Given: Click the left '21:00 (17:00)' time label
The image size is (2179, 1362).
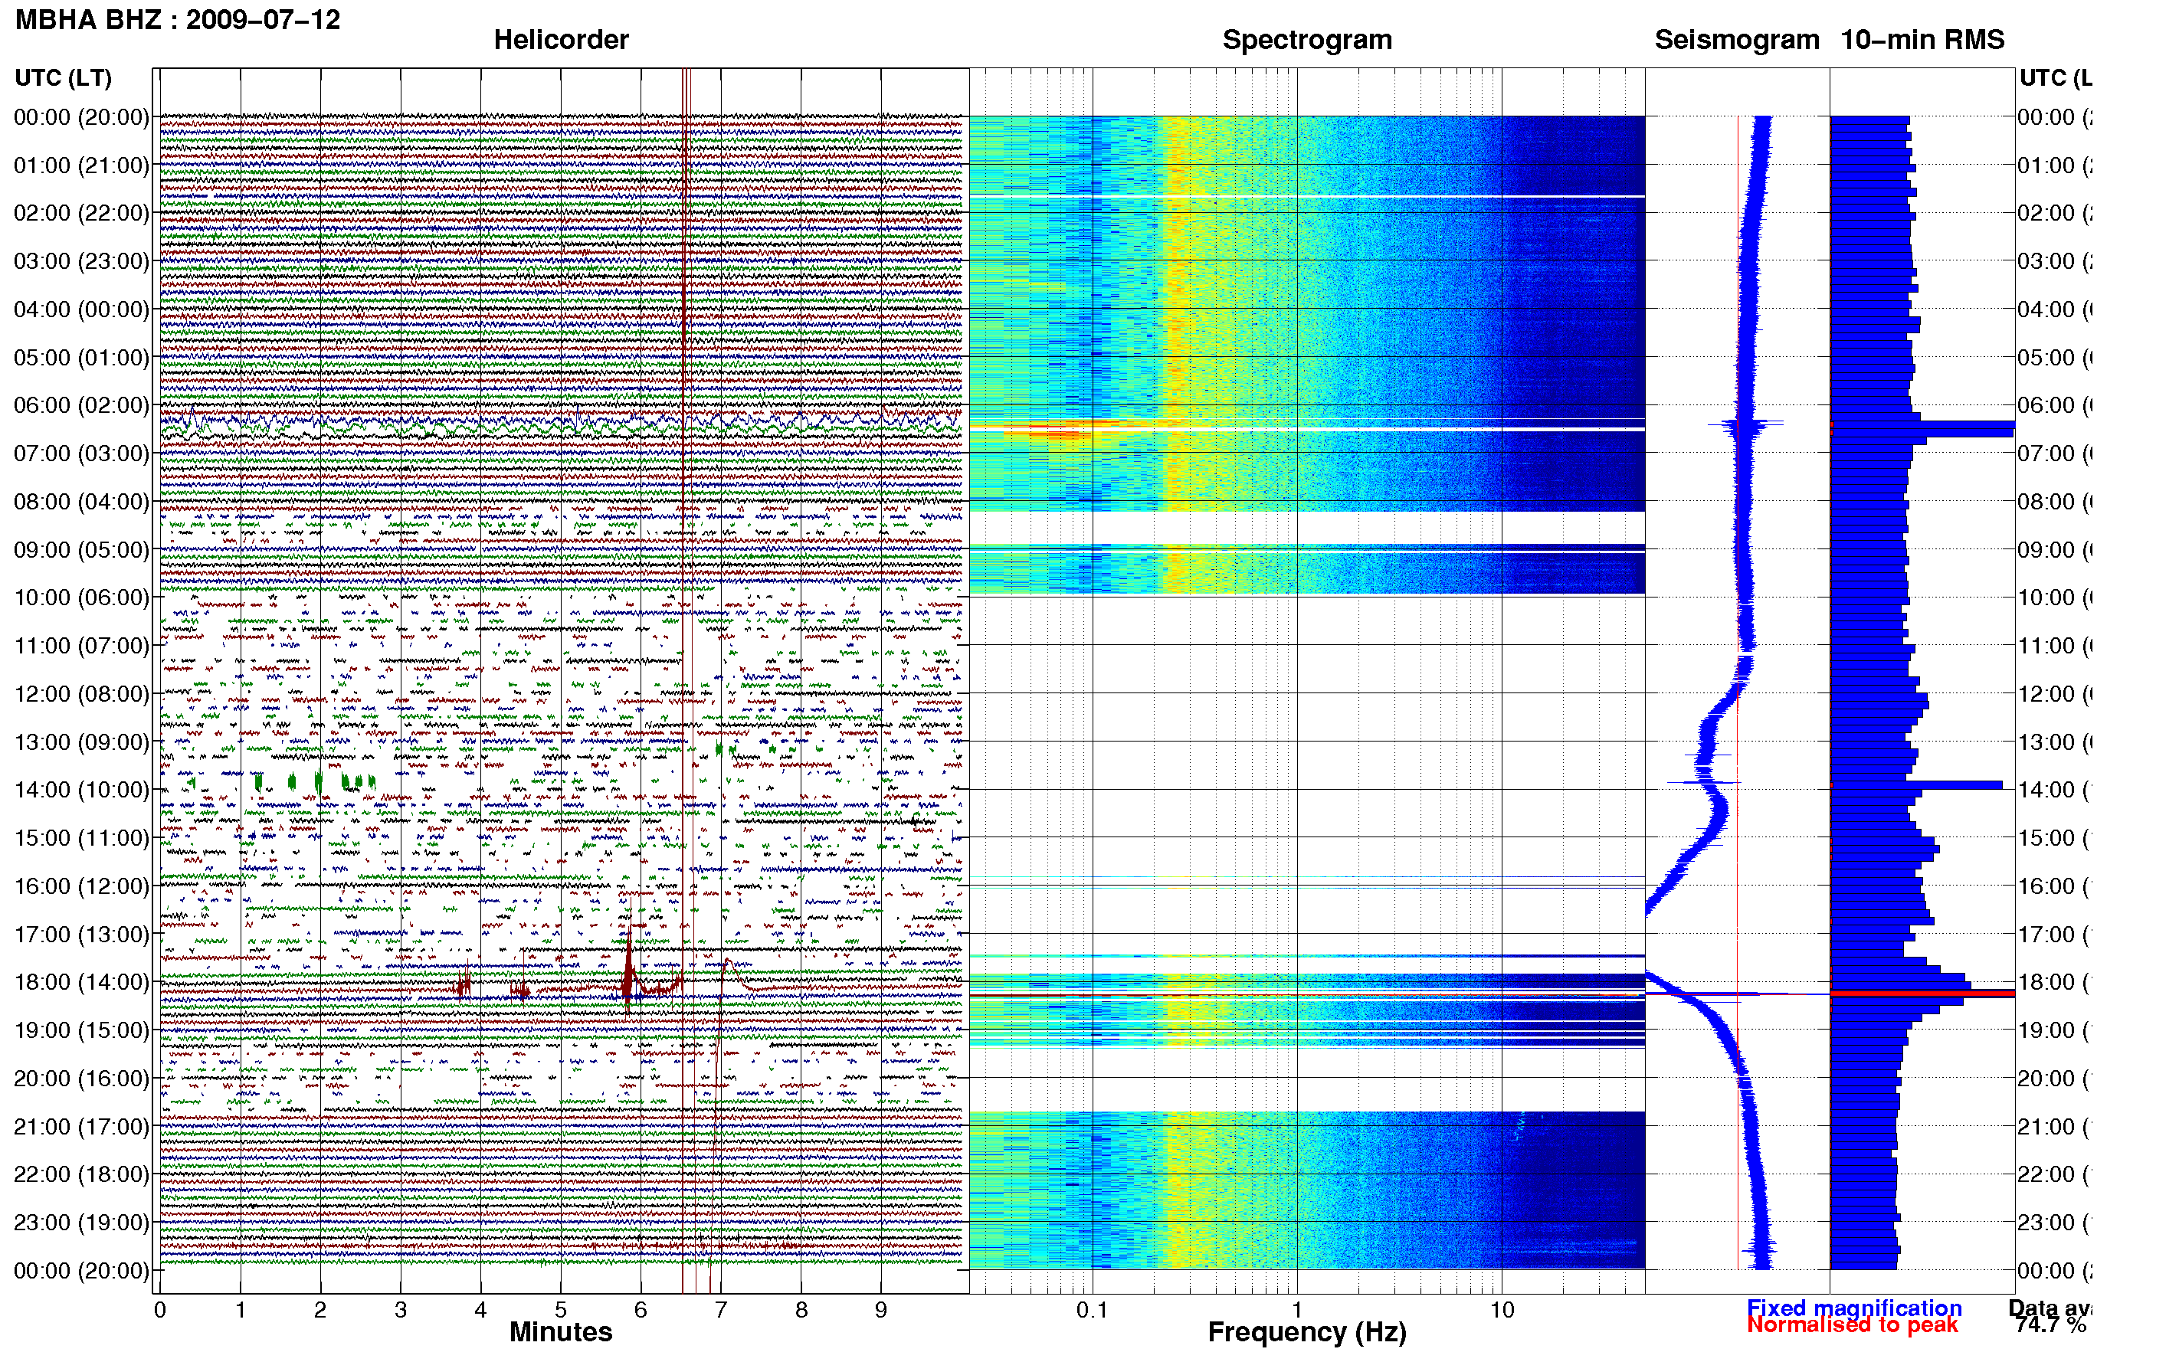Looking at the screenshot, I should click(81, 1127).
